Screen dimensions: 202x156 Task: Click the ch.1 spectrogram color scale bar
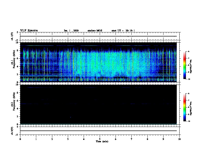(x=185, y=65)
